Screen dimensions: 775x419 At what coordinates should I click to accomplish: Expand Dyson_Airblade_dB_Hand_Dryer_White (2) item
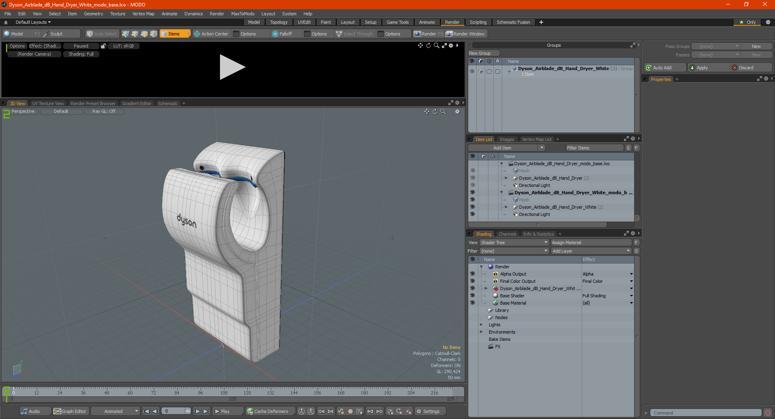(506, 207)
